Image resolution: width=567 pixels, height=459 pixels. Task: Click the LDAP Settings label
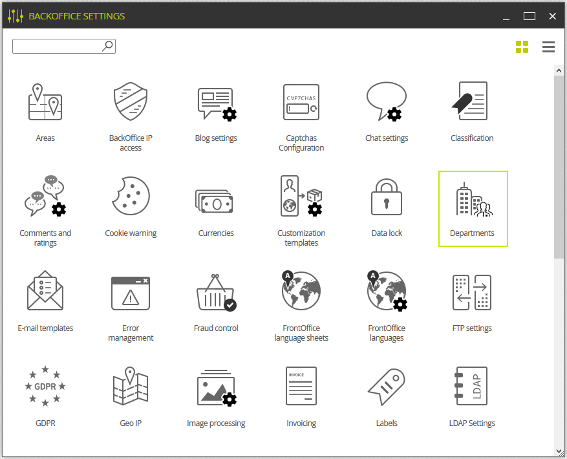472,423
